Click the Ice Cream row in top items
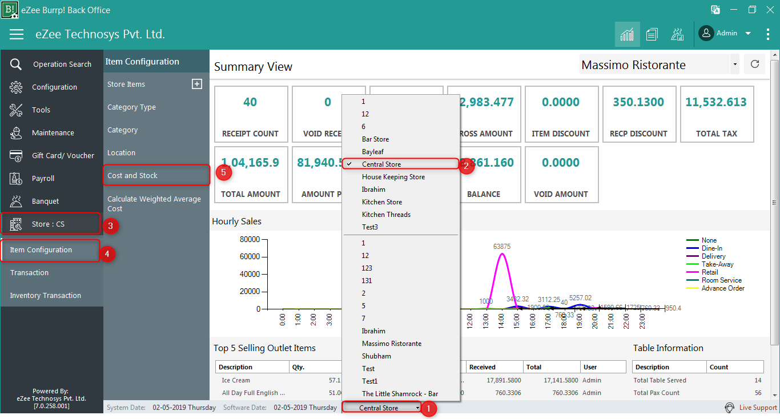The width and height of the screenshot is (780, 419). (x=278, y=380)
